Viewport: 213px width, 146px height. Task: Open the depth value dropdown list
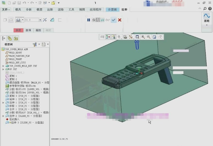tap(40, 20)
